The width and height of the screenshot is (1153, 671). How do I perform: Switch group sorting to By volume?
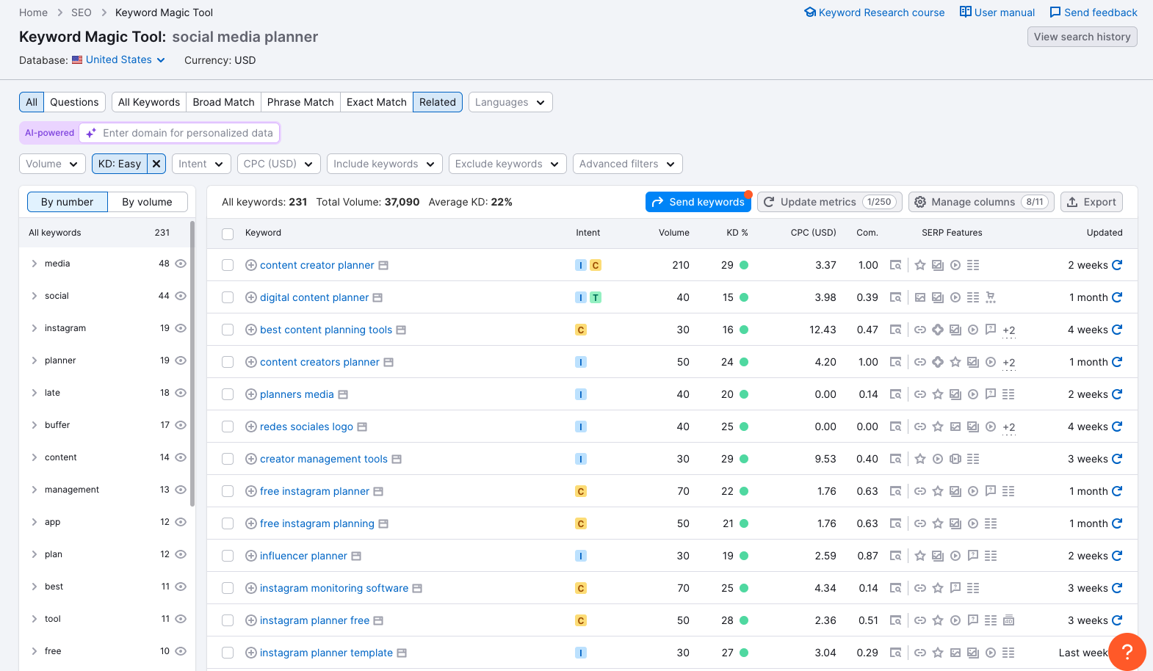coord(147,202)
